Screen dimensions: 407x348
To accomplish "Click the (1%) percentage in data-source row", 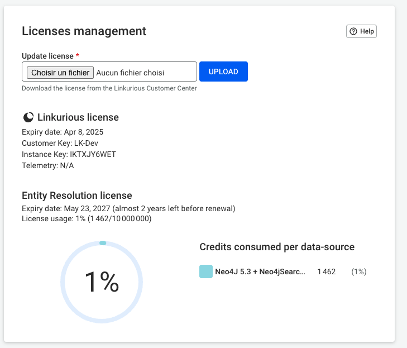I will point(359,271).
